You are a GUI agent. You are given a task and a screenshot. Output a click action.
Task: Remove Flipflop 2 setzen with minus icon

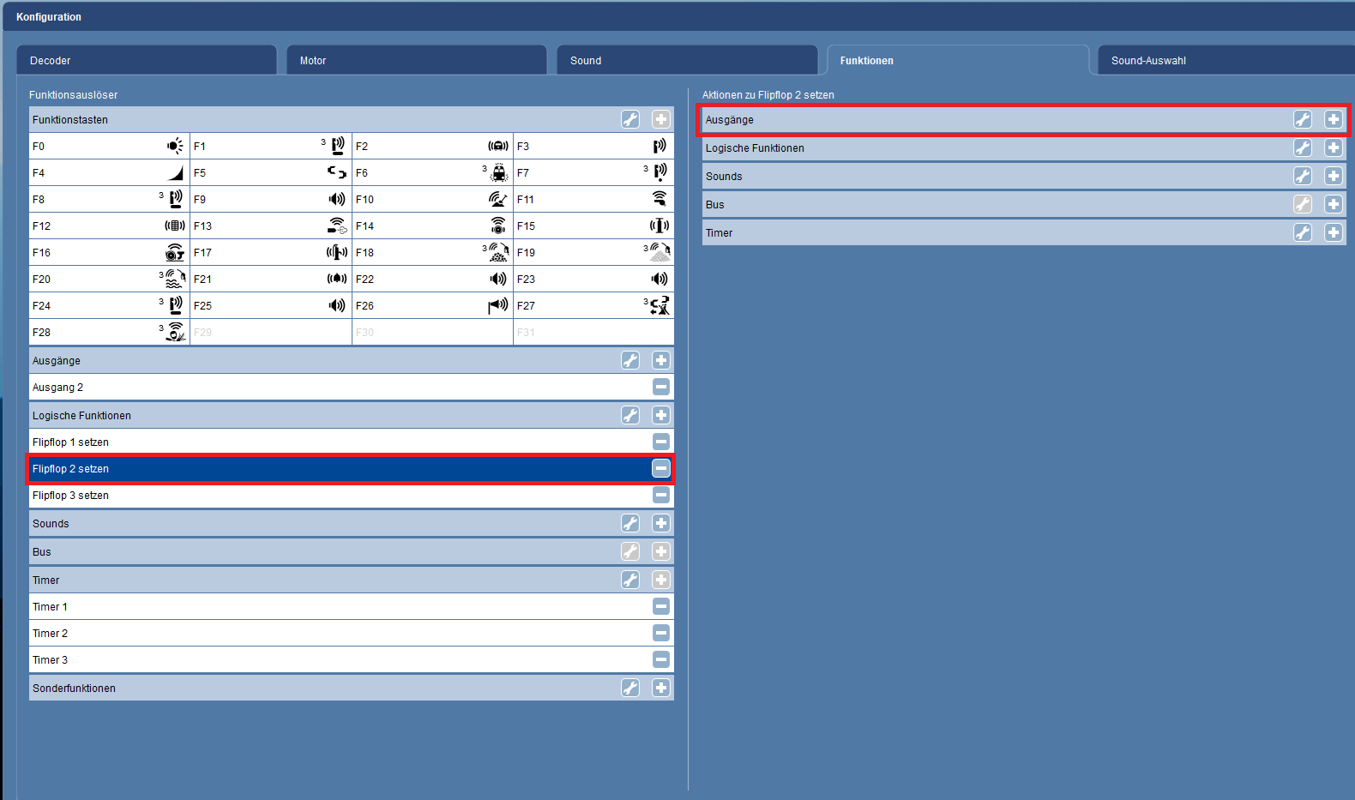point(660,468)
